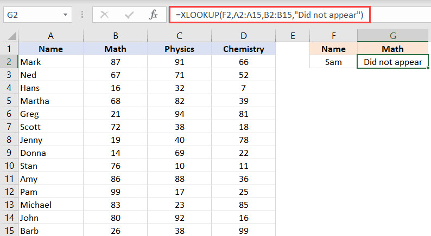
Task: Click Scott's Math score 72
Action: tap(116, 127)
